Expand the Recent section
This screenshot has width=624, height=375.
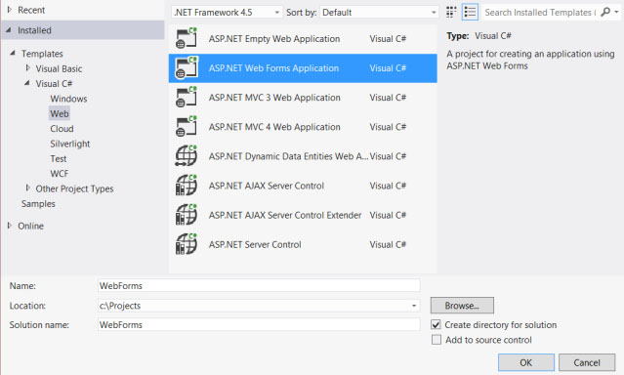(x=10, y=10)
